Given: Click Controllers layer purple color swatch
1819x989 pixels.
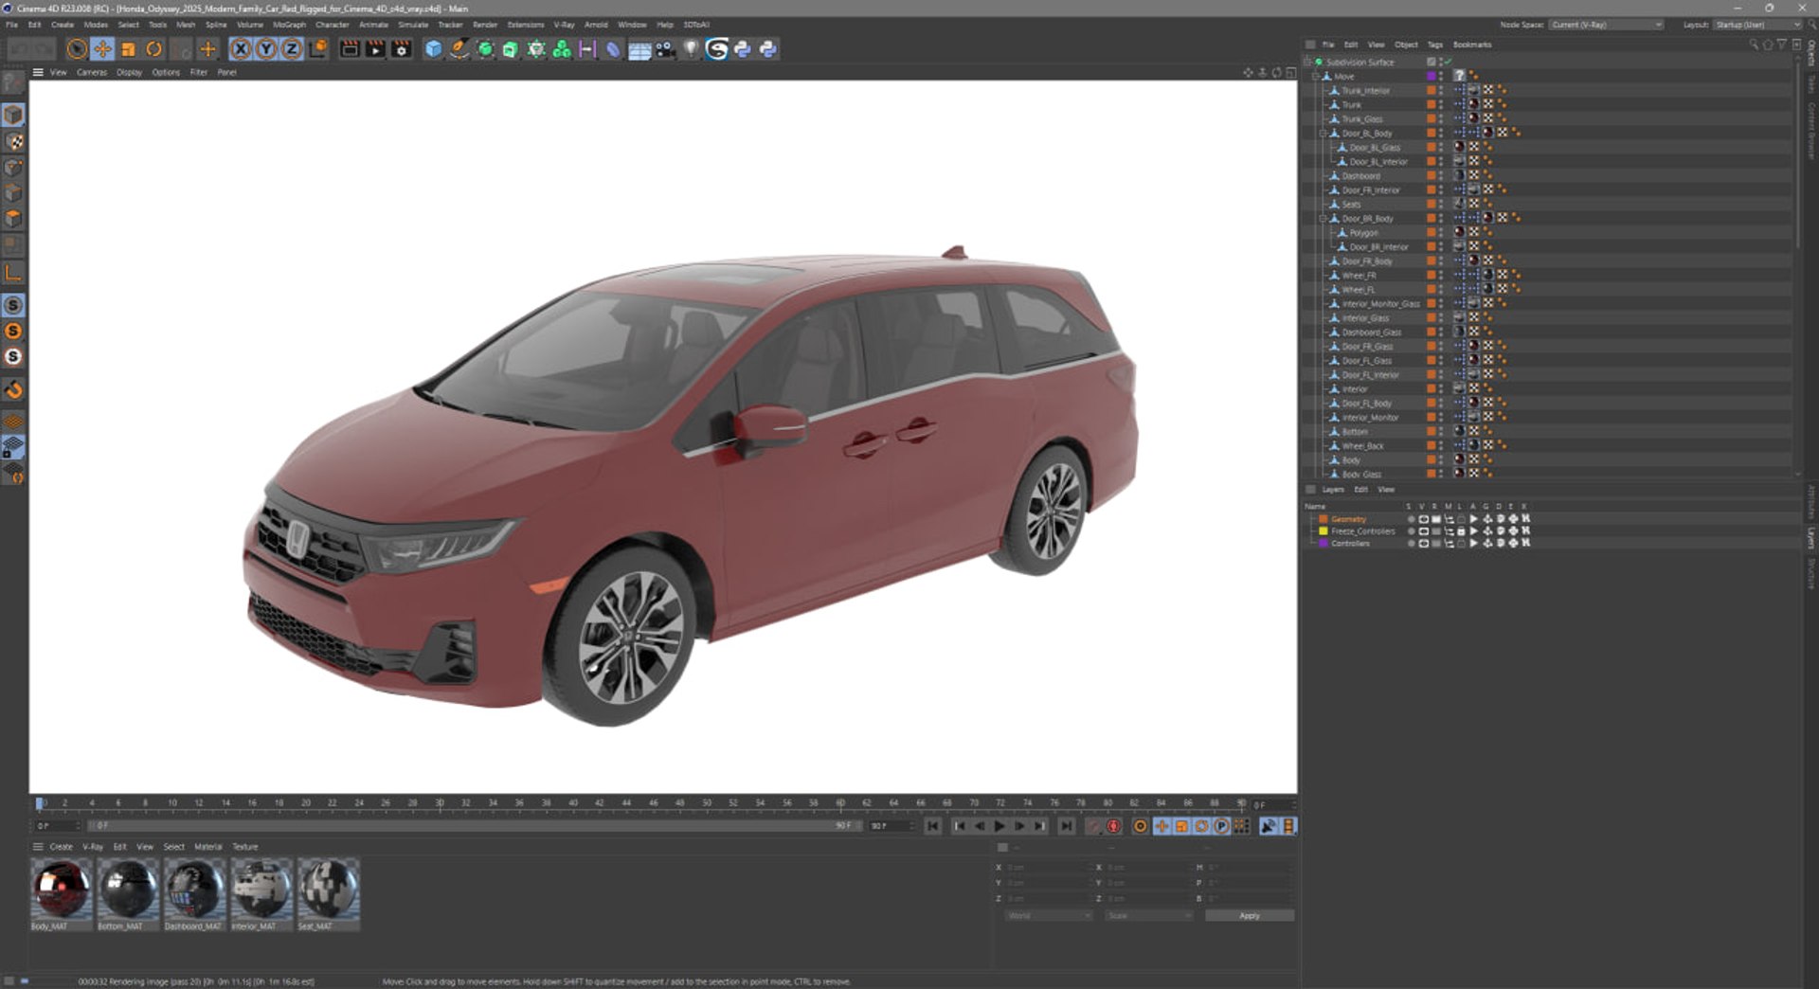Looking at the screenshot, I should pyautogui.click(x=1324, y=544).
